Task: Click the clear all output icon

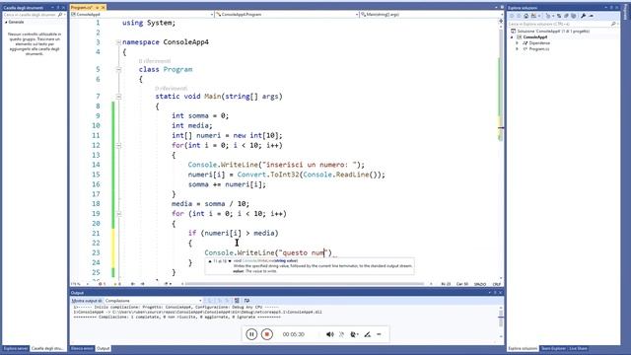Action: click(x=237, y=301)
